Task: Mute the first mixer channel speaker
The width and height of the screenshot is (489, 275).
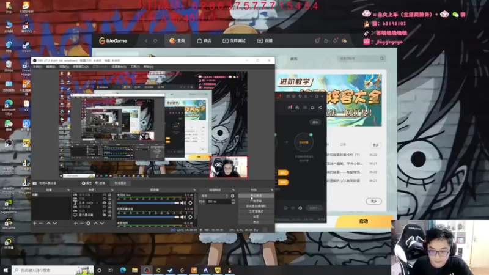Action: tap(183, 203)
